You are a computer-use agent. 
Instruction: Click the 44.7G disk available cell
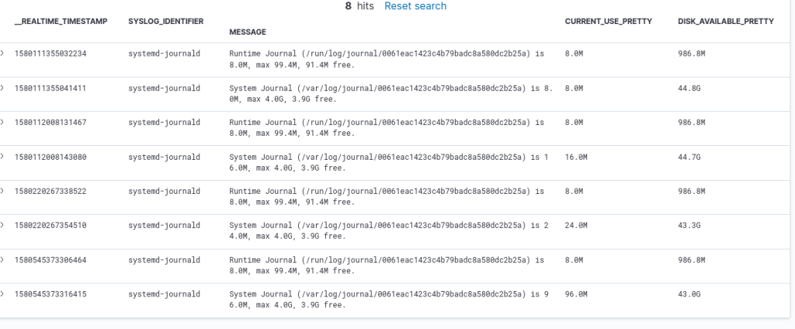click(x=689, y=157)
